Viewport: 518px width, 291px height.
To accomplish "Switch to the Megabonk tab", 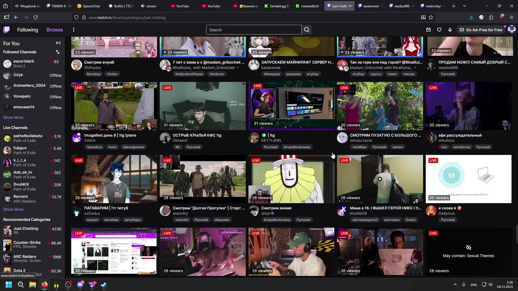I will point(27,6).
